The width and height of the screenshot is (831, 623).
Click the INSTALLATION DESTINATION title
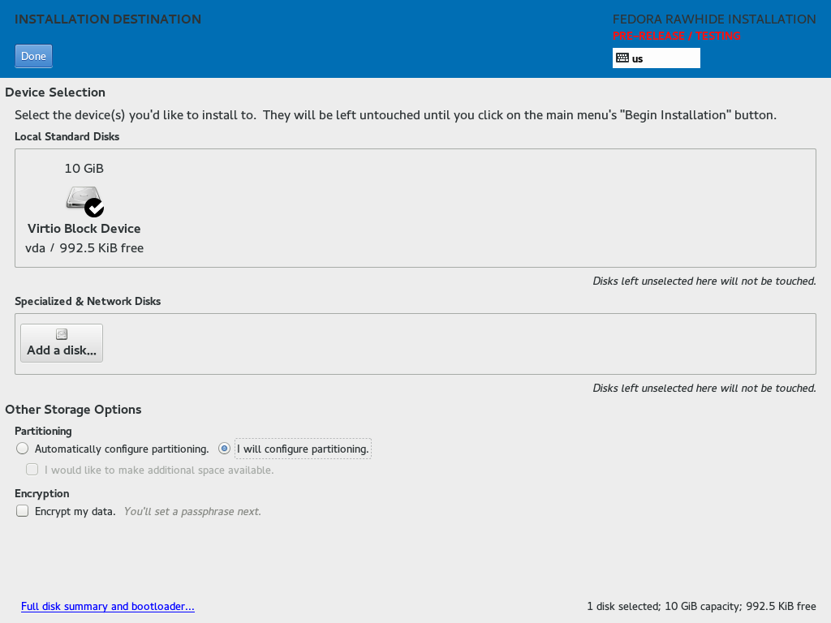108,19
